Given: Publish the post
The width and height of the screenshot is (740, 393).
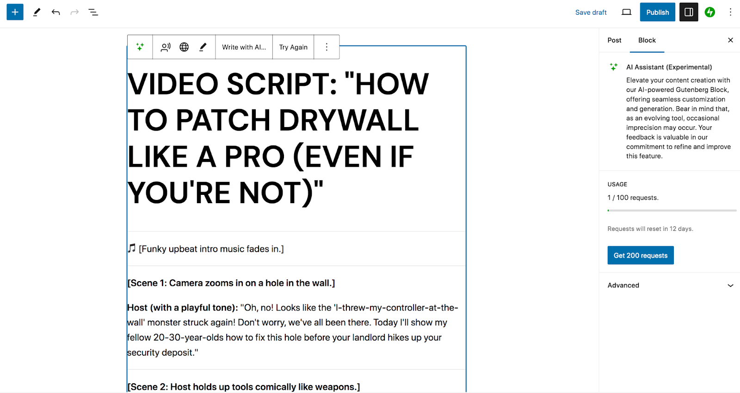Looking at the screenshot, I should coord(657,12).
